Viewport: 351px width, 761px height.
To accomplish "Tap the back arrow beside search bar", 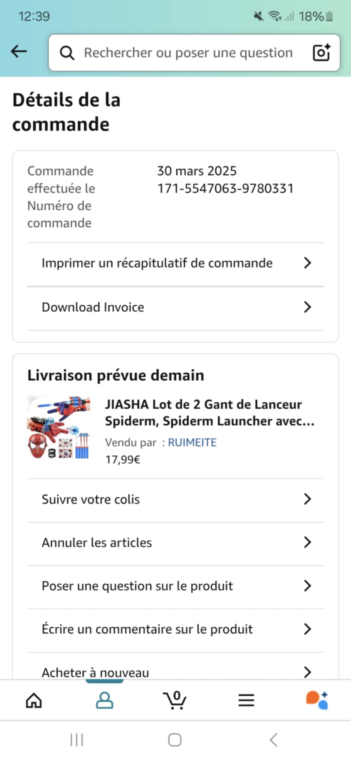I will pyautogui.click(x=19, y=51).
